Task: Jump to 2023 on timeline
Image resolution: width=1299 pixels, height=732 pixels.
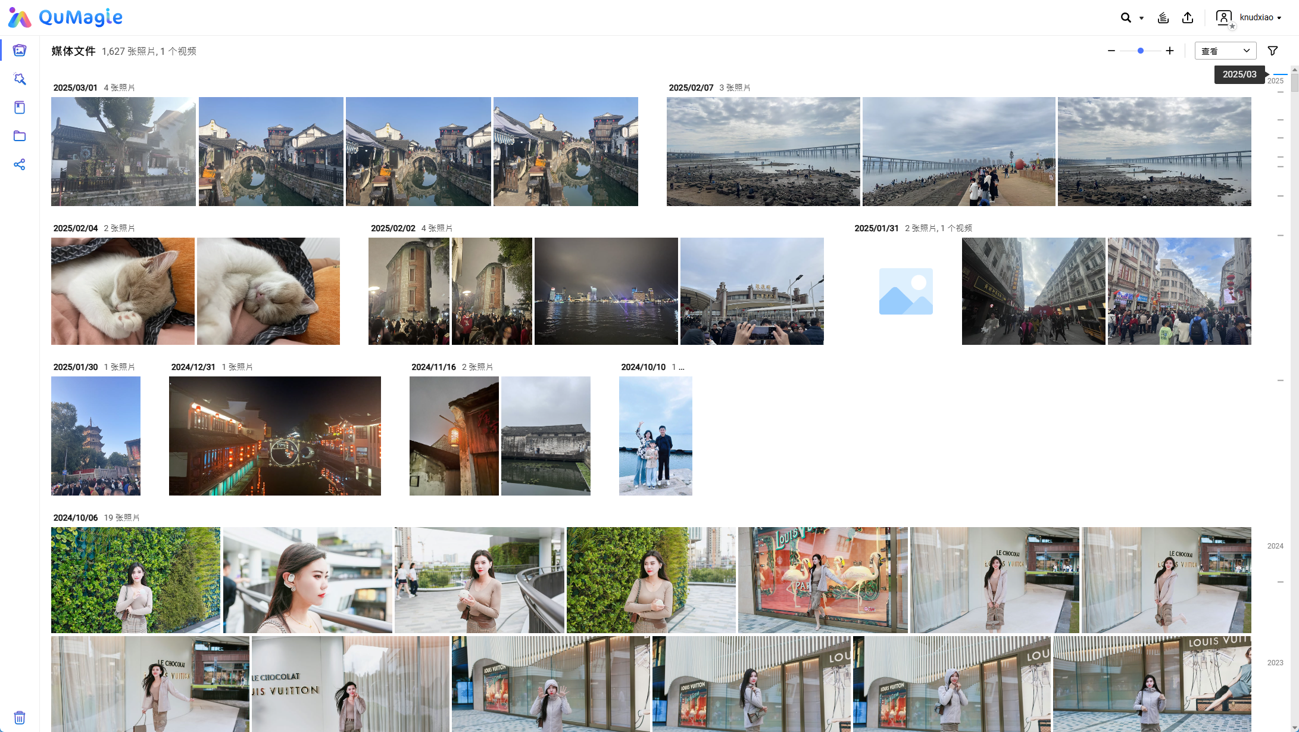Action: [1275, 663]
